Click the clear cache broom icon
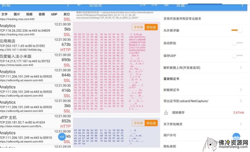 [166, 113]
